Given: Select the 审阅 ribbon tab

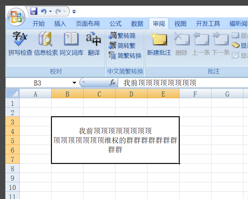Looking at the screenshot, I should pyautogui.click(x=159, y=24).
